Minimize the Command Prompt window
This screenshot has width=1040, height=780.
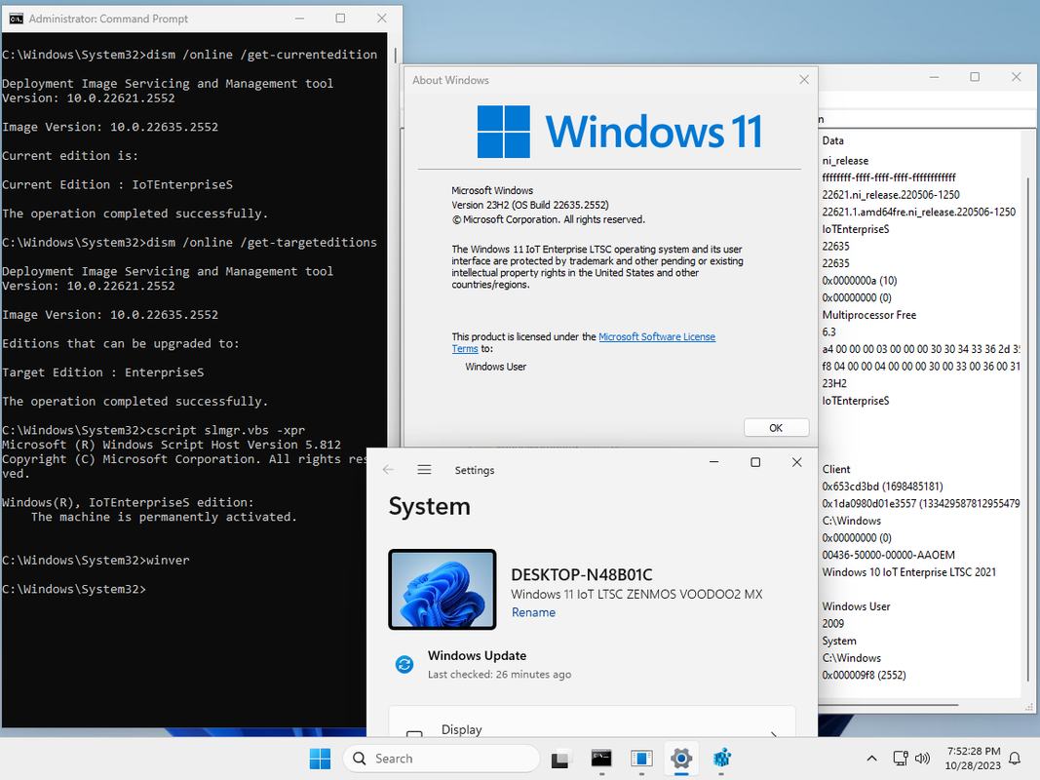(300, 19)
